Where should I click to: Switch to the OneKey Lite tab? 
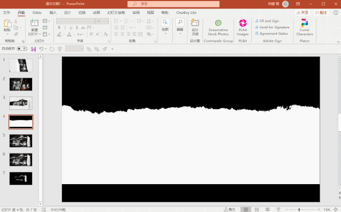[x=187, y=13]
